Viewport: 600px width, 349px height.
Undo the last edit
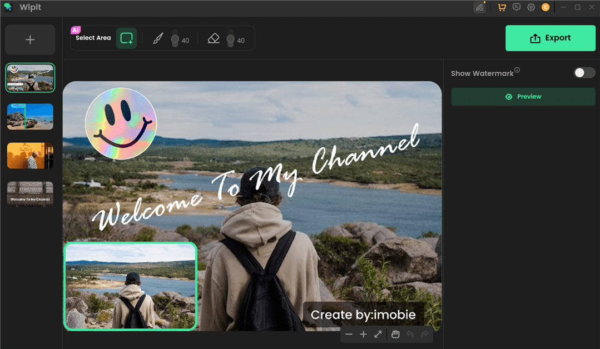[410, 334]
